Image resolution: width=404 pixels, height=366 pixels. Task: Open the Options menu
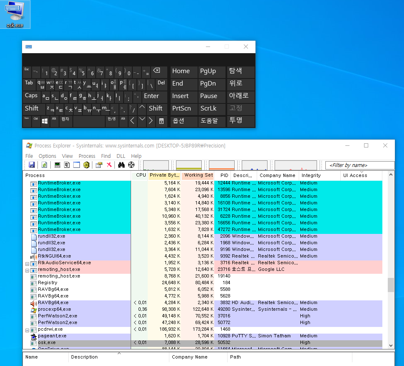click(x=47, y=156)
